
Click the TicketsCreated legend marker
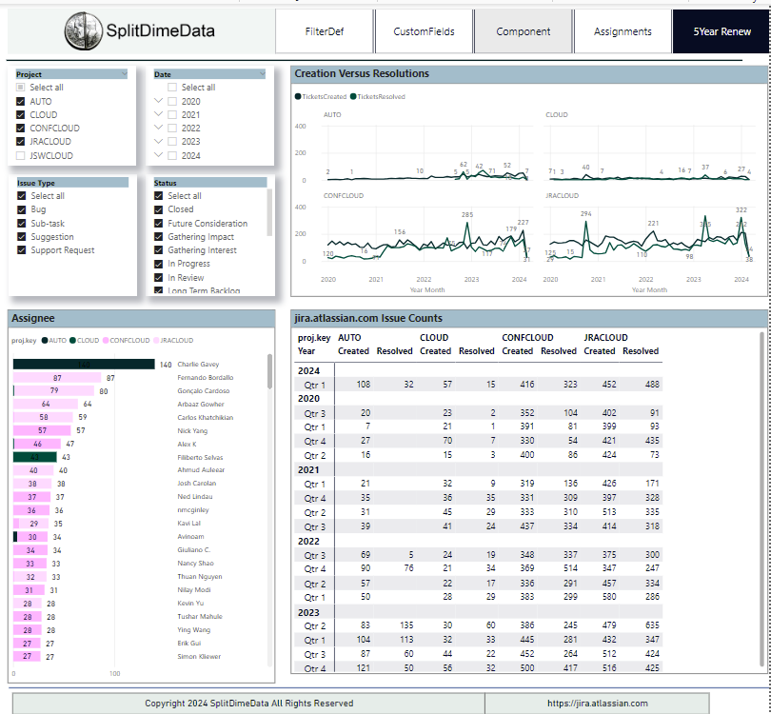[x=298, y=96]
